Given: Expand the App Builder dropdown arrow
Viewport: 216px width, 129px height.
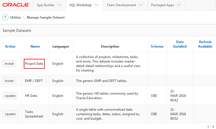Looking at the screenshot, I should pyautogui.click(x=59, y=5).
